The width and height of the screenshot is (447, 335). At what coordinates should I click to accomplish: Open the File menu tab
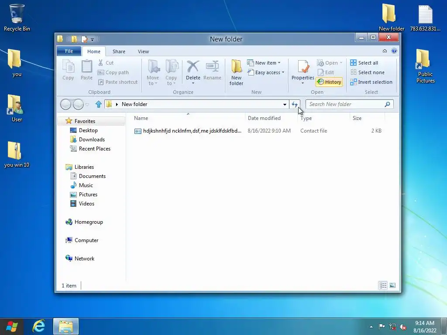click(x=69, y=51)
